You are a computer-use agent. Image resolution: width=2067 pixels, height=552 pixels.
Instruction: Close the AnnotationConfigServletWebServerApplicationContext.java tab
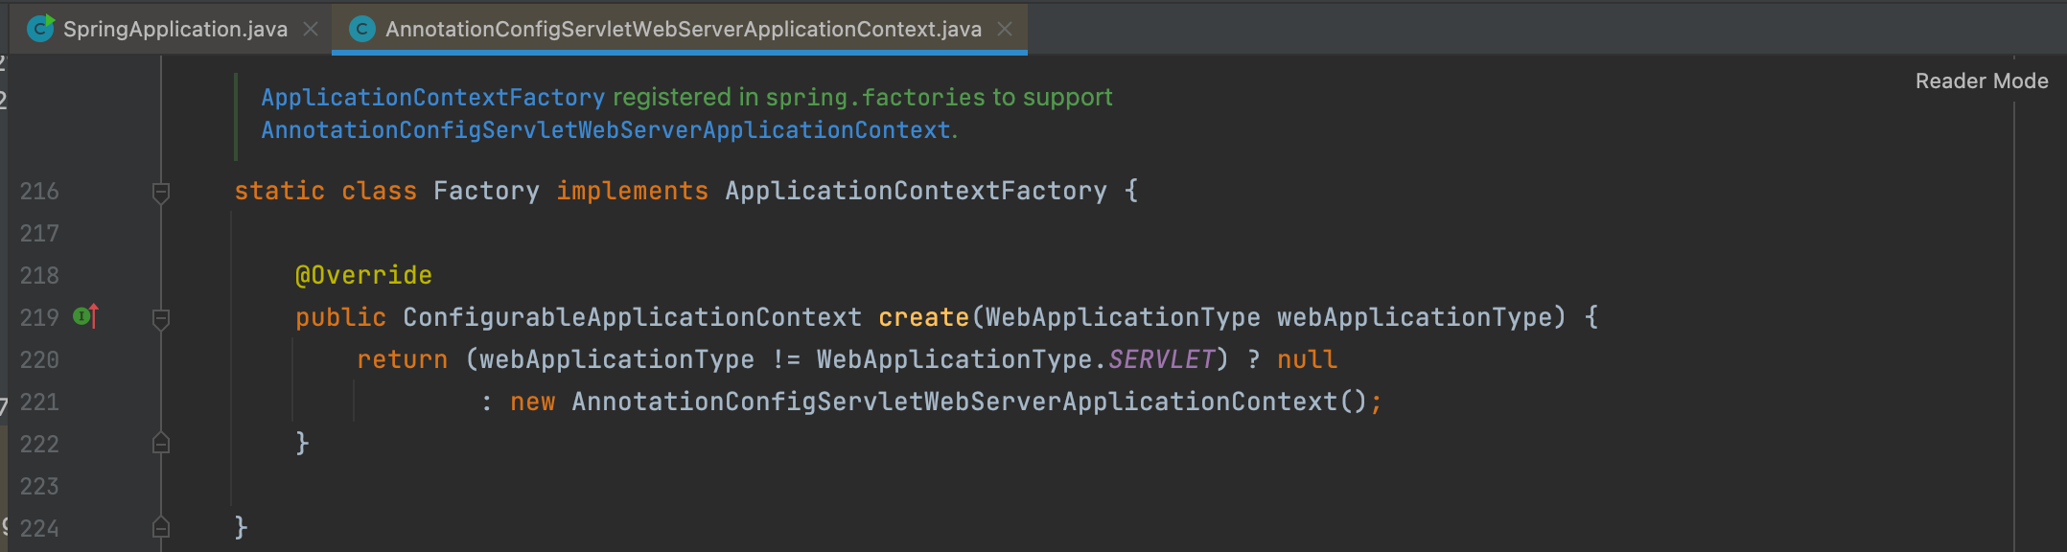pyautogui.click(x=1005, y=29)
